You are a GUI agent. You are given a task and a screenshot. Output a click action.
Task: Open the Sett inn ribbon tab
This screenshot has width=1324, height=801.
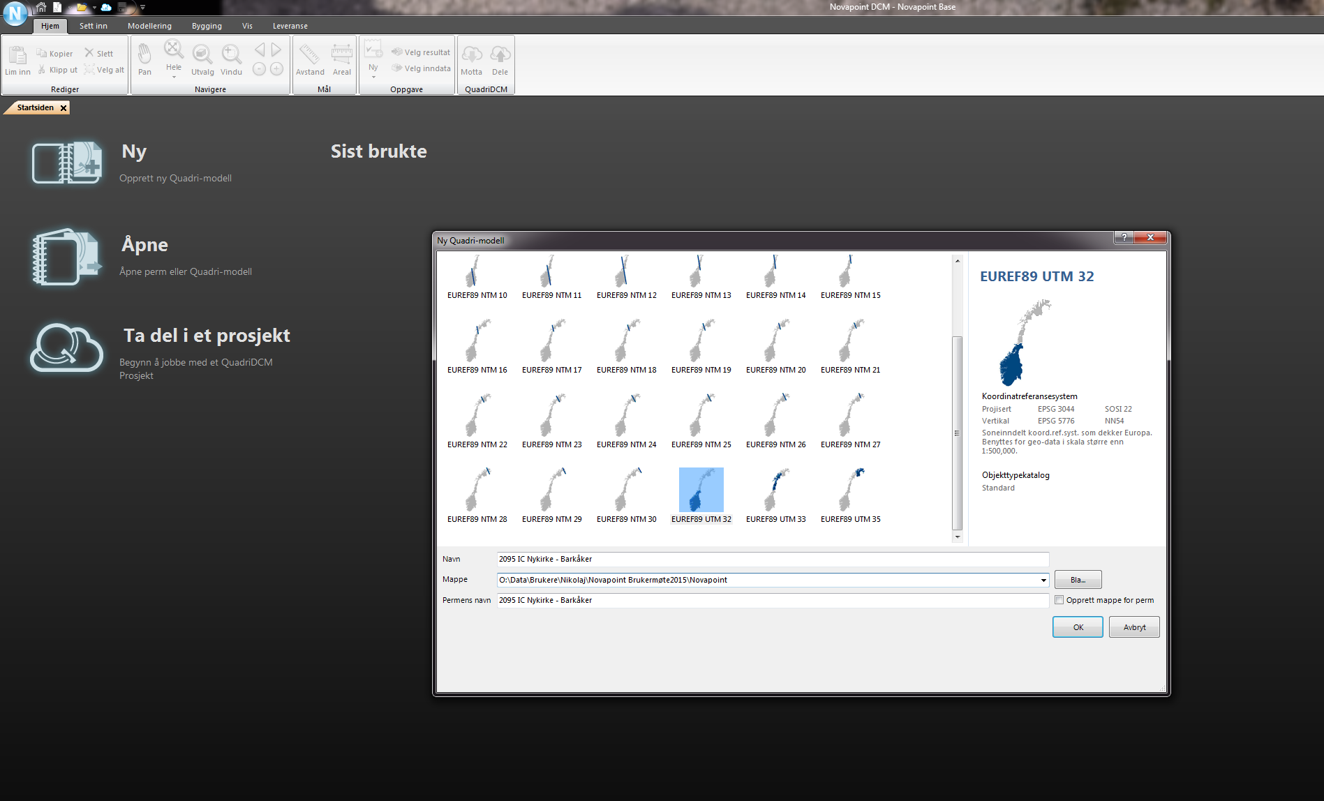94,26
